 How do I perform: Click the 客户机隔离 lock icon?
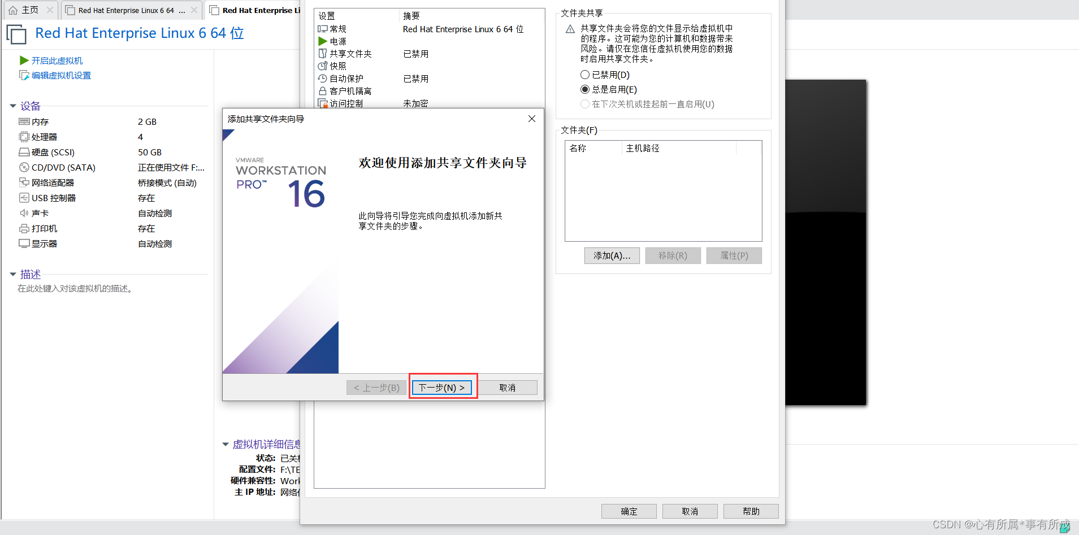click(323, 91)
